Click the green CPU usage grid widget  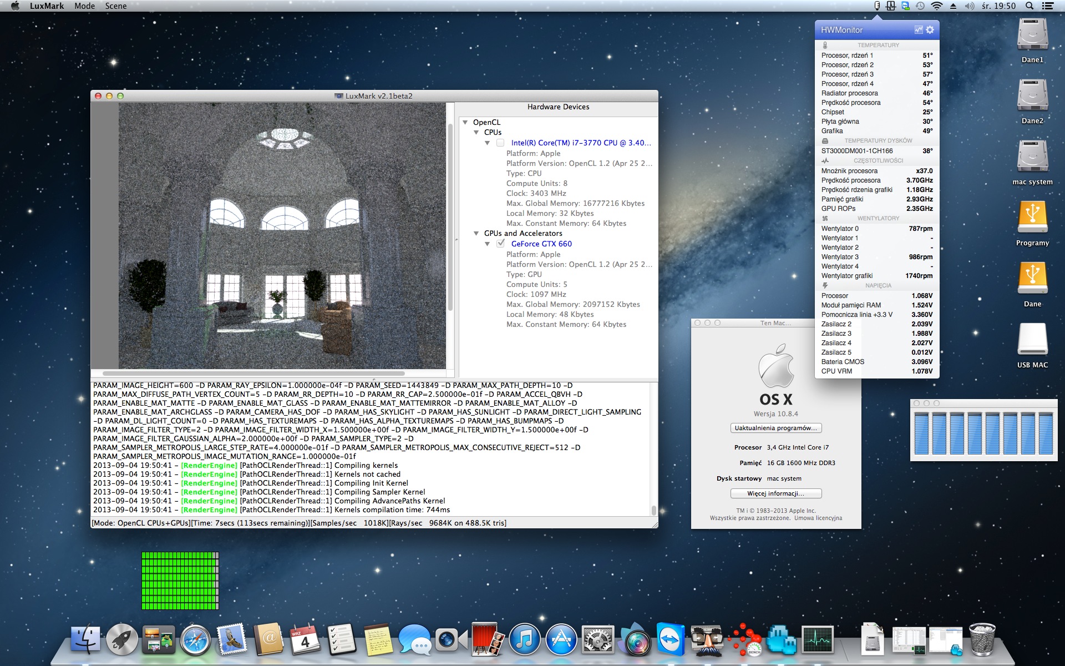tap(180, 581)
